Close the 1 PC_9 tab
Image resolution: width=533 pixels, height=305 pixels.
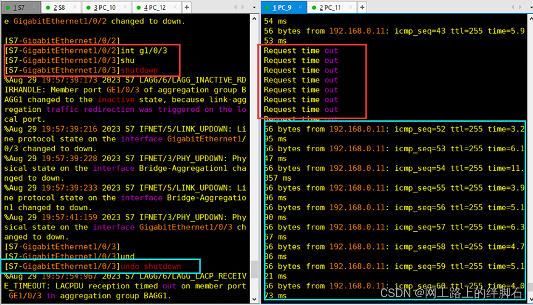[x=300, y=7]
